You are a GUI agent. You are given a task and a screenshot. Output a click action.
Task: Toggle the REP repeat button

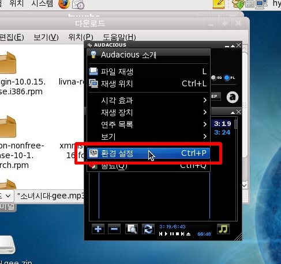click(x=216, y=96)
